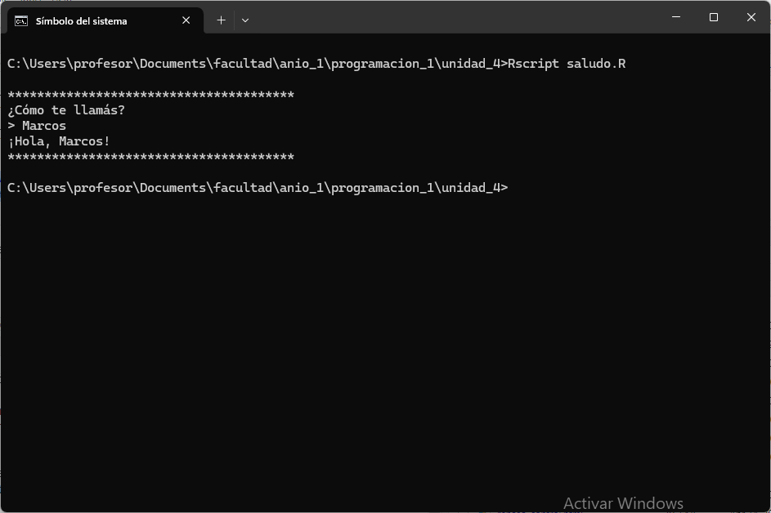Click the second row of asterisks

[151, 157]
